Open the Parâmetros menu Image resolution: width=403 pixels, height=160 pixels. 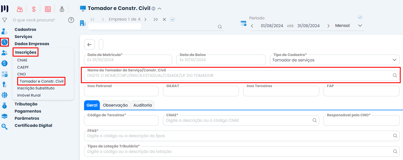click(27, 118)
